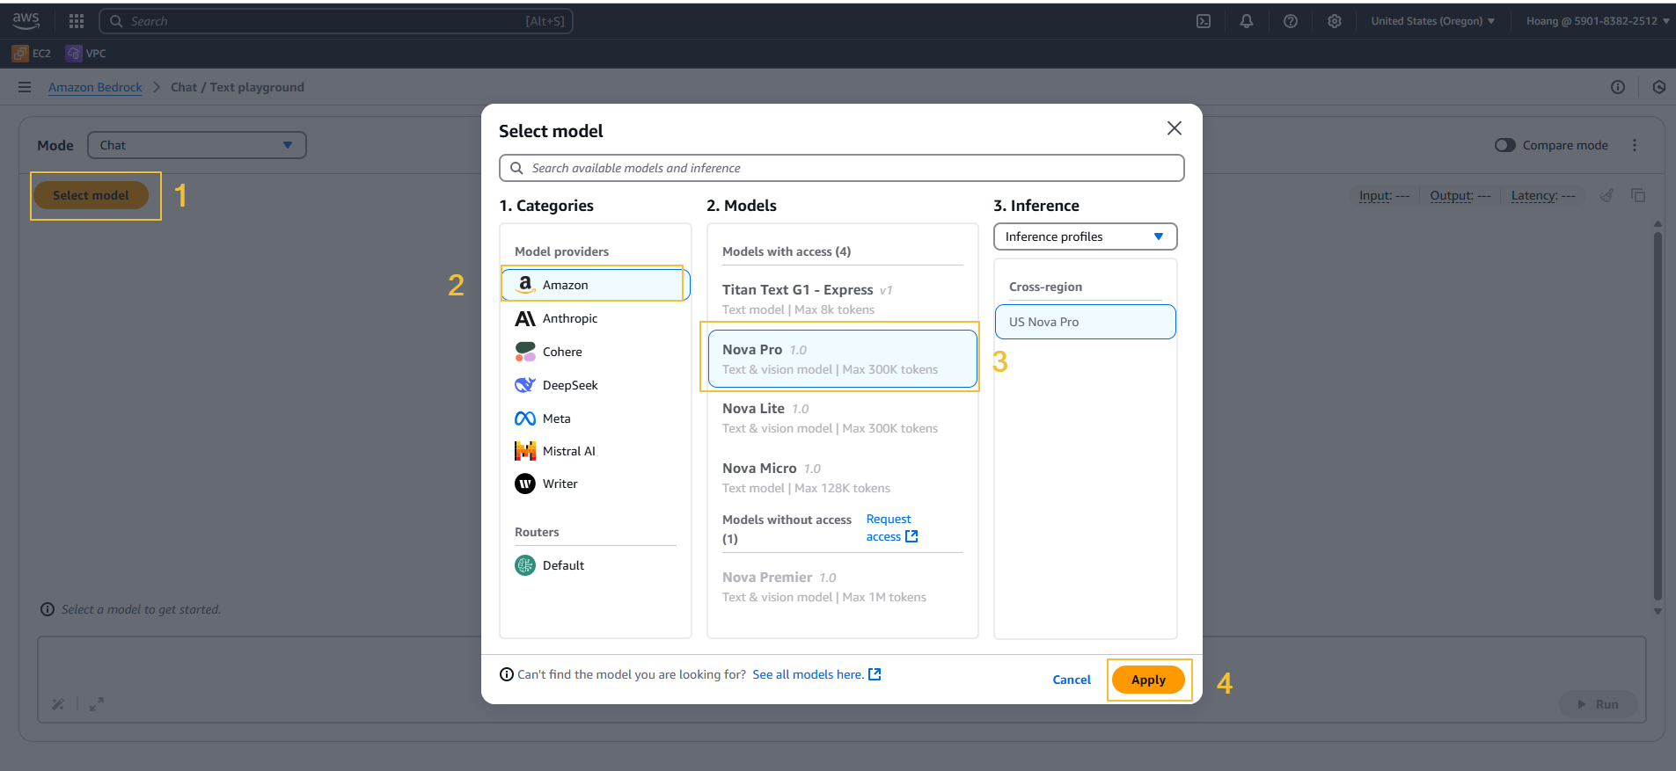
Task: Click the Select model button
Action: [91, 195]
